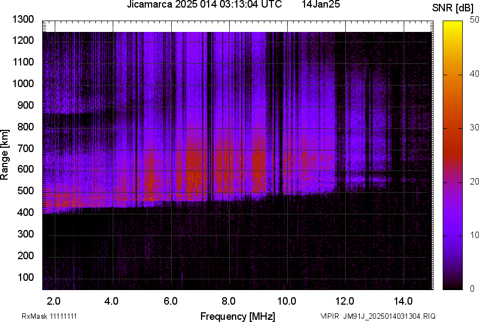Click the colorbar tick label '30'
Screen dimensions: 479x322
(x=474, y=128)
